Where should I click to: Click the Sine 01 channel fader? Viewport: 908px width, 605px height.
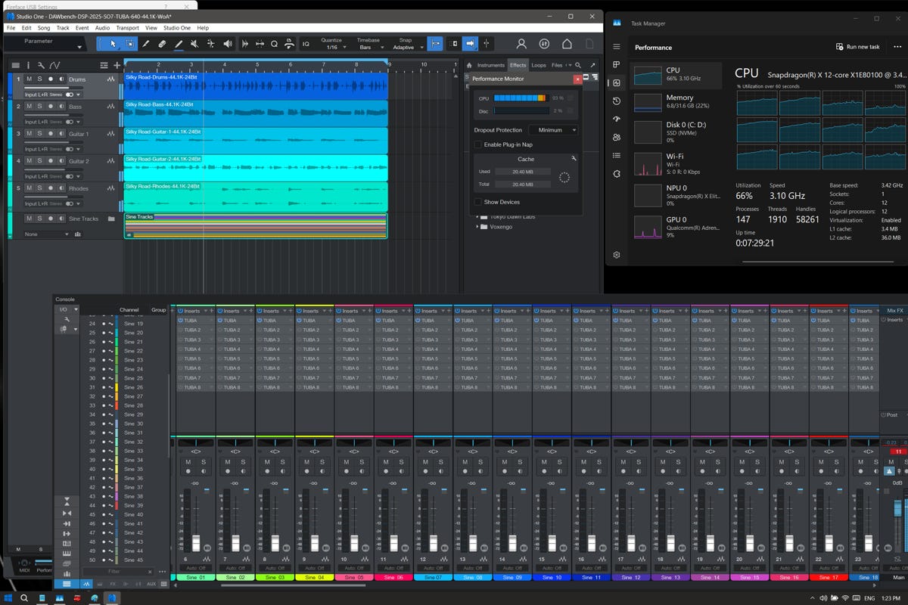[x=196, y=542]
